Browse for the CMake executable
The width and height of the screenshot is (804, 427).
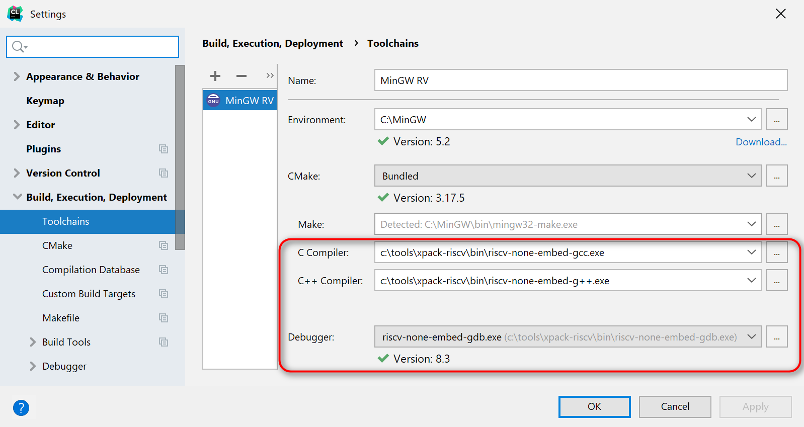776,176
